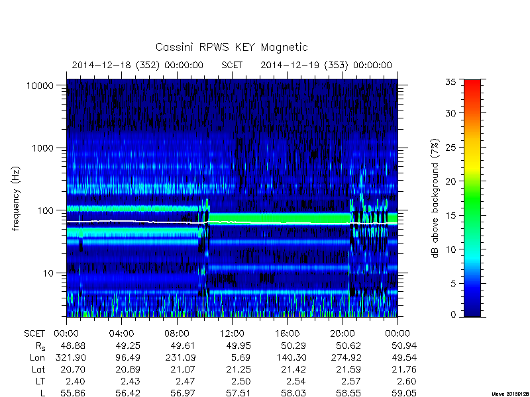Click the Rs value 50.94
This screenshot has width=530, height=397.
pyautogui.click(x=404, y=345)
